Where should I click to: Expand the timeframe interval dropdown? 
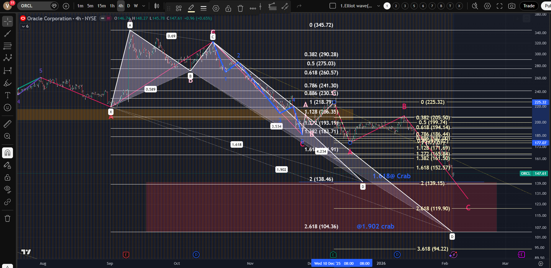[144, 6]
